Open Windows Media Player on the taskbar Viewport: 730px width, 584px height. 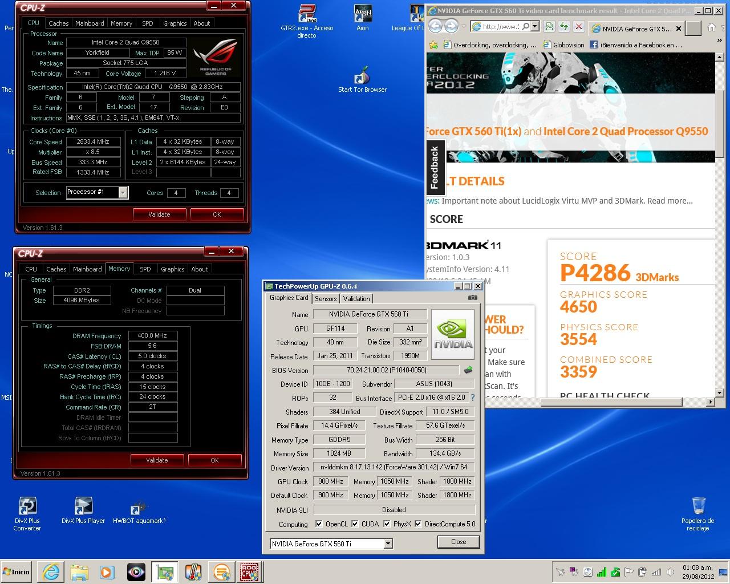pyautogui.click(x=107, y=571)
